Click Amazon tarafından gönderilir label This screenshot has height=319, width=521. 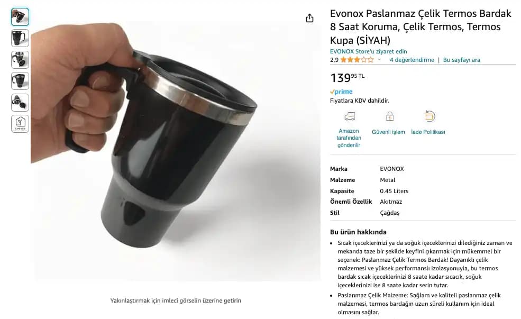[349, 138]
